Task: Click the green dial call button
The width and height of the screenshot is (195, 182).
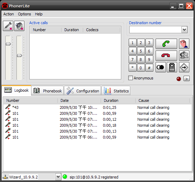Action: 166,44
